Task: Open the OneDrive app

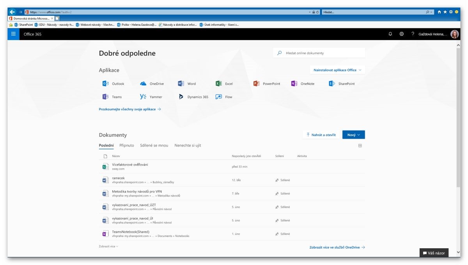Action: pos(152,84)
